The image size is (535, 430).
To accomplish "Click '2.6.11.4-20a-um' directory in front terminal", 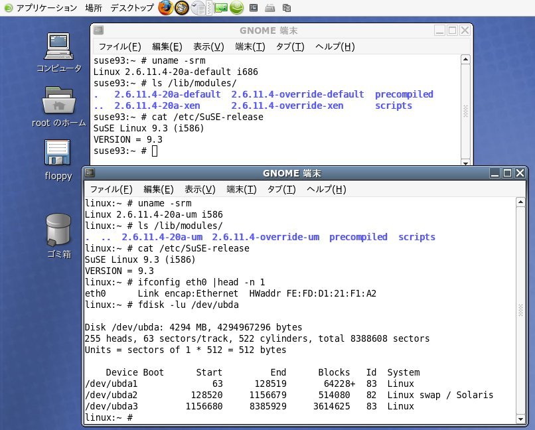I will (162, 237).
